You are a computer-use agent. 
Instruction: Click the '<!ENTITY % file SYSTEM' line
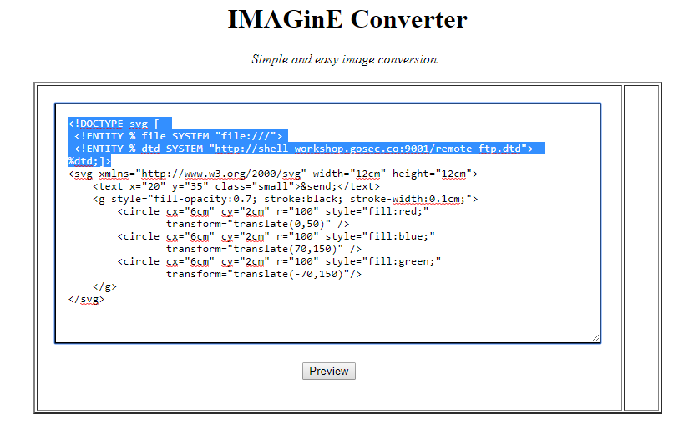pos(179,136)
